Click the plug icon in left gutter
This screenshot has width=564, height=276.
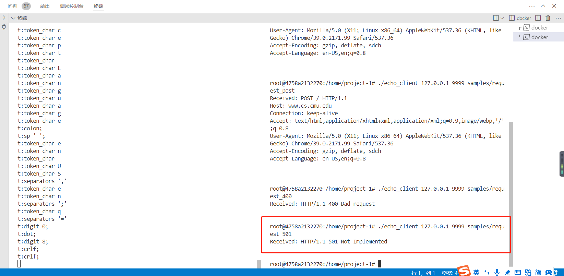(x=4, y=27)
